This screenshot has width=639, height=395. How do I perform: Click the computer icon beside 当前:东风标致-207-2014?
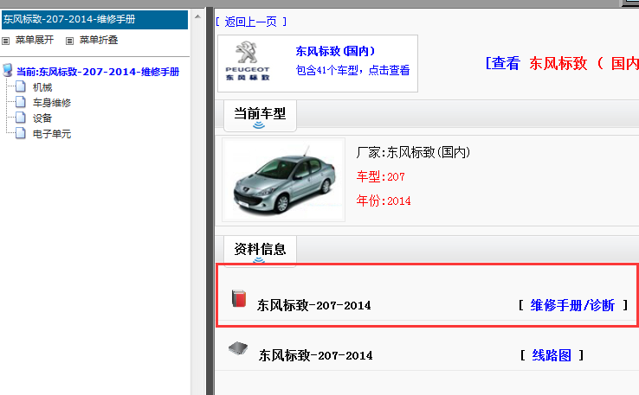coord(7,70)
